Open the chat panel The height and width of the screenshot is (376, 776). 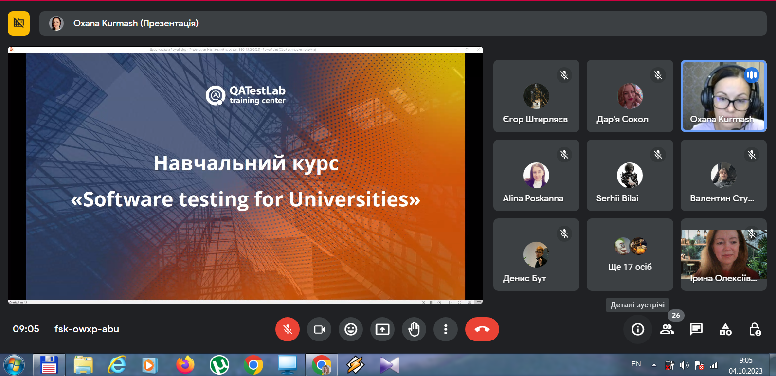pos(696,329)
